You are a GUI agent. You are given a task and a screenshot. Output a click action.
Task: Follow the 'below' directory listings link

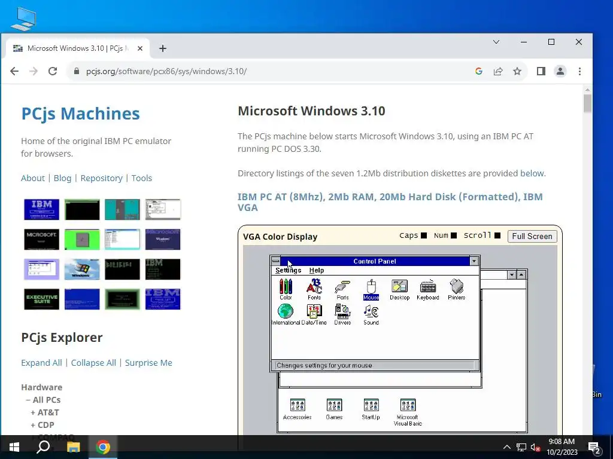click(532, 173)
